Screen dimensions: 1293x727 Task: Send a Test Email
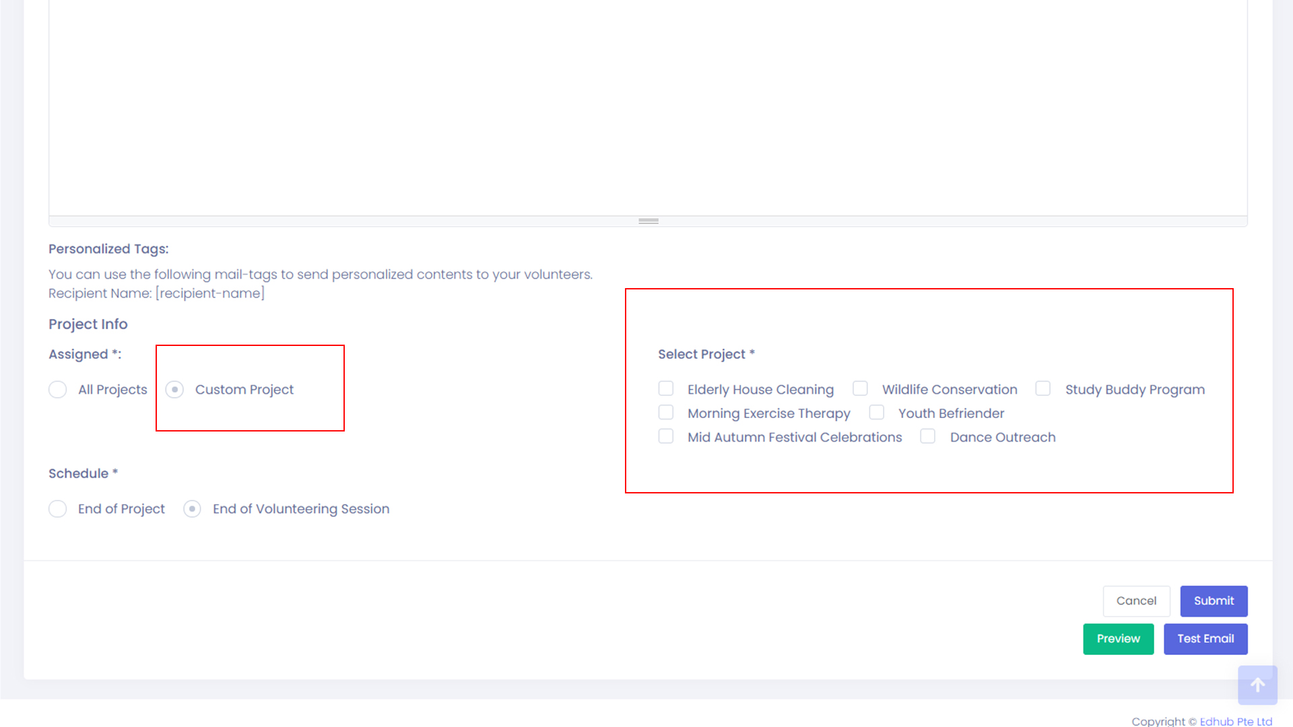tap(1205, 639)
